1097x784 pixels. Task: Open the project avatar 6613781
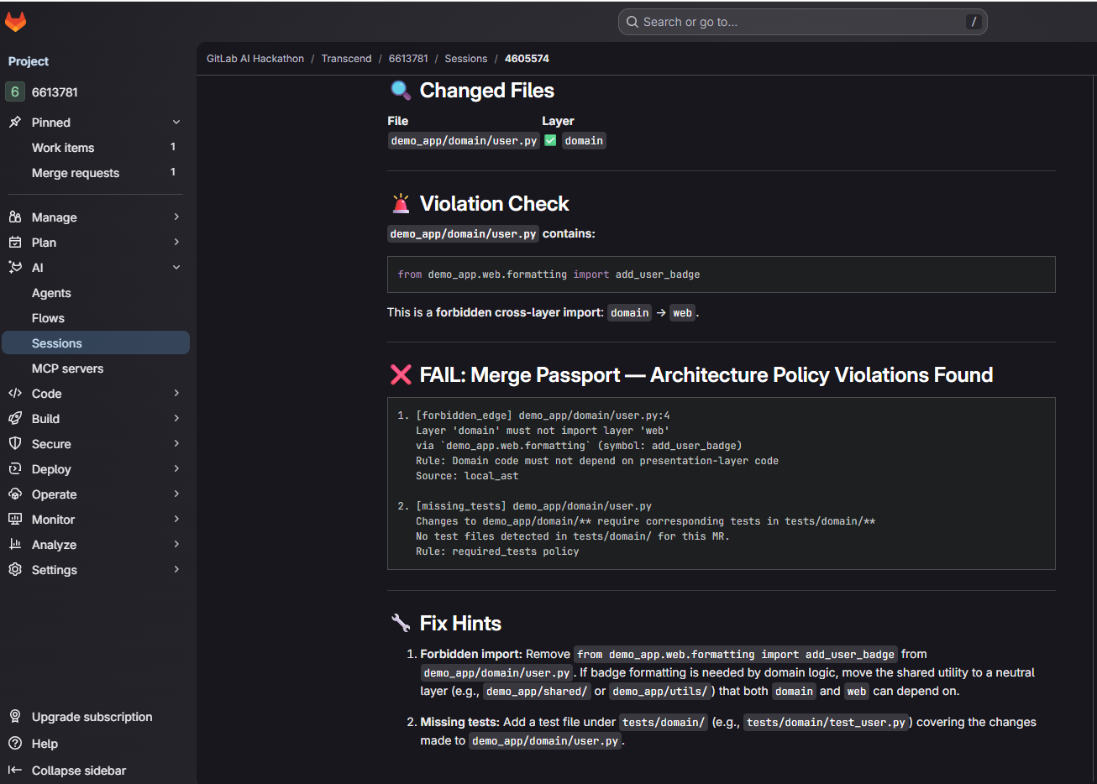(x=14, y=92)
